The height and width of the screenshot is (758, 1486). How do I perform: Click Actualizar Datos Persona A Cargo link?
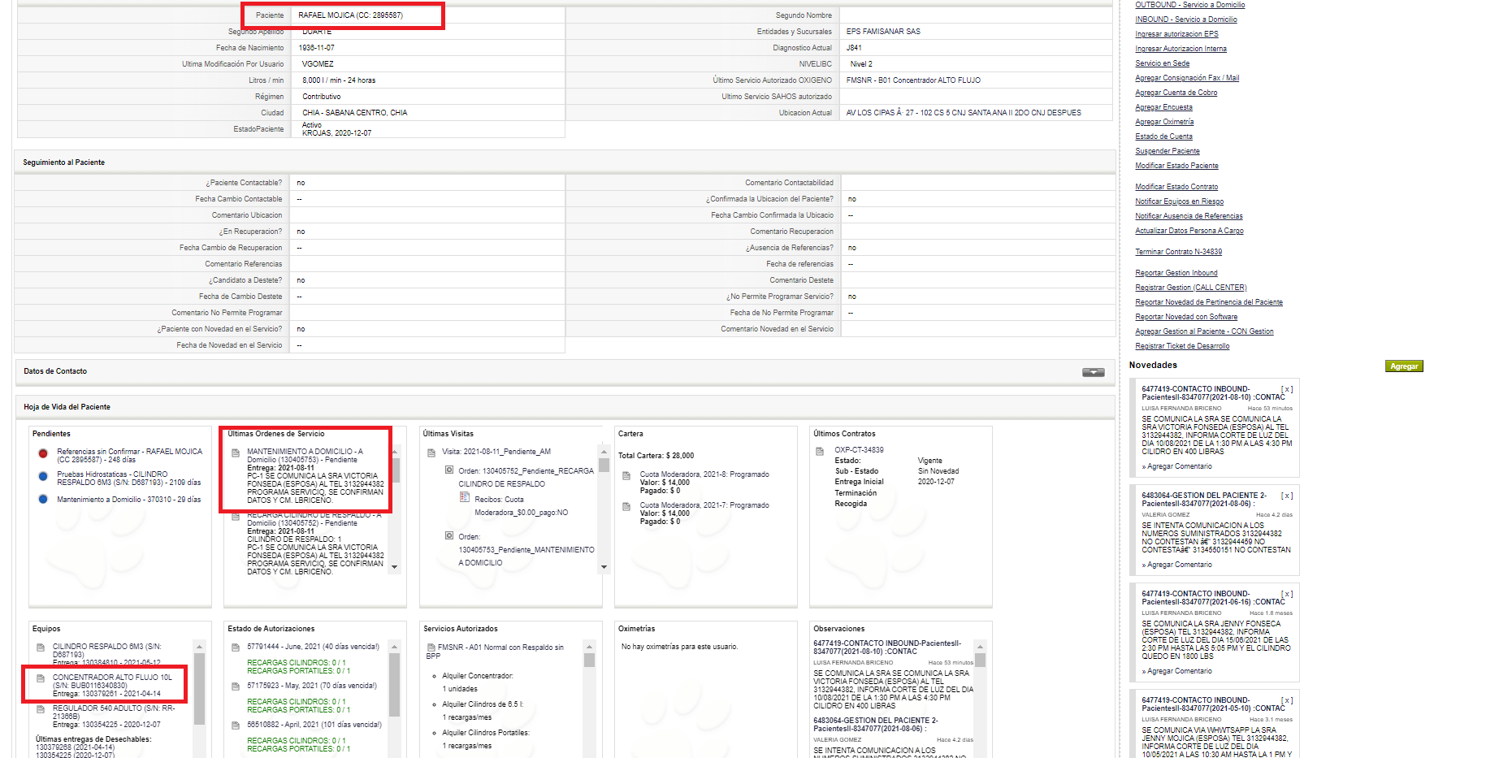click(1189, 231)
